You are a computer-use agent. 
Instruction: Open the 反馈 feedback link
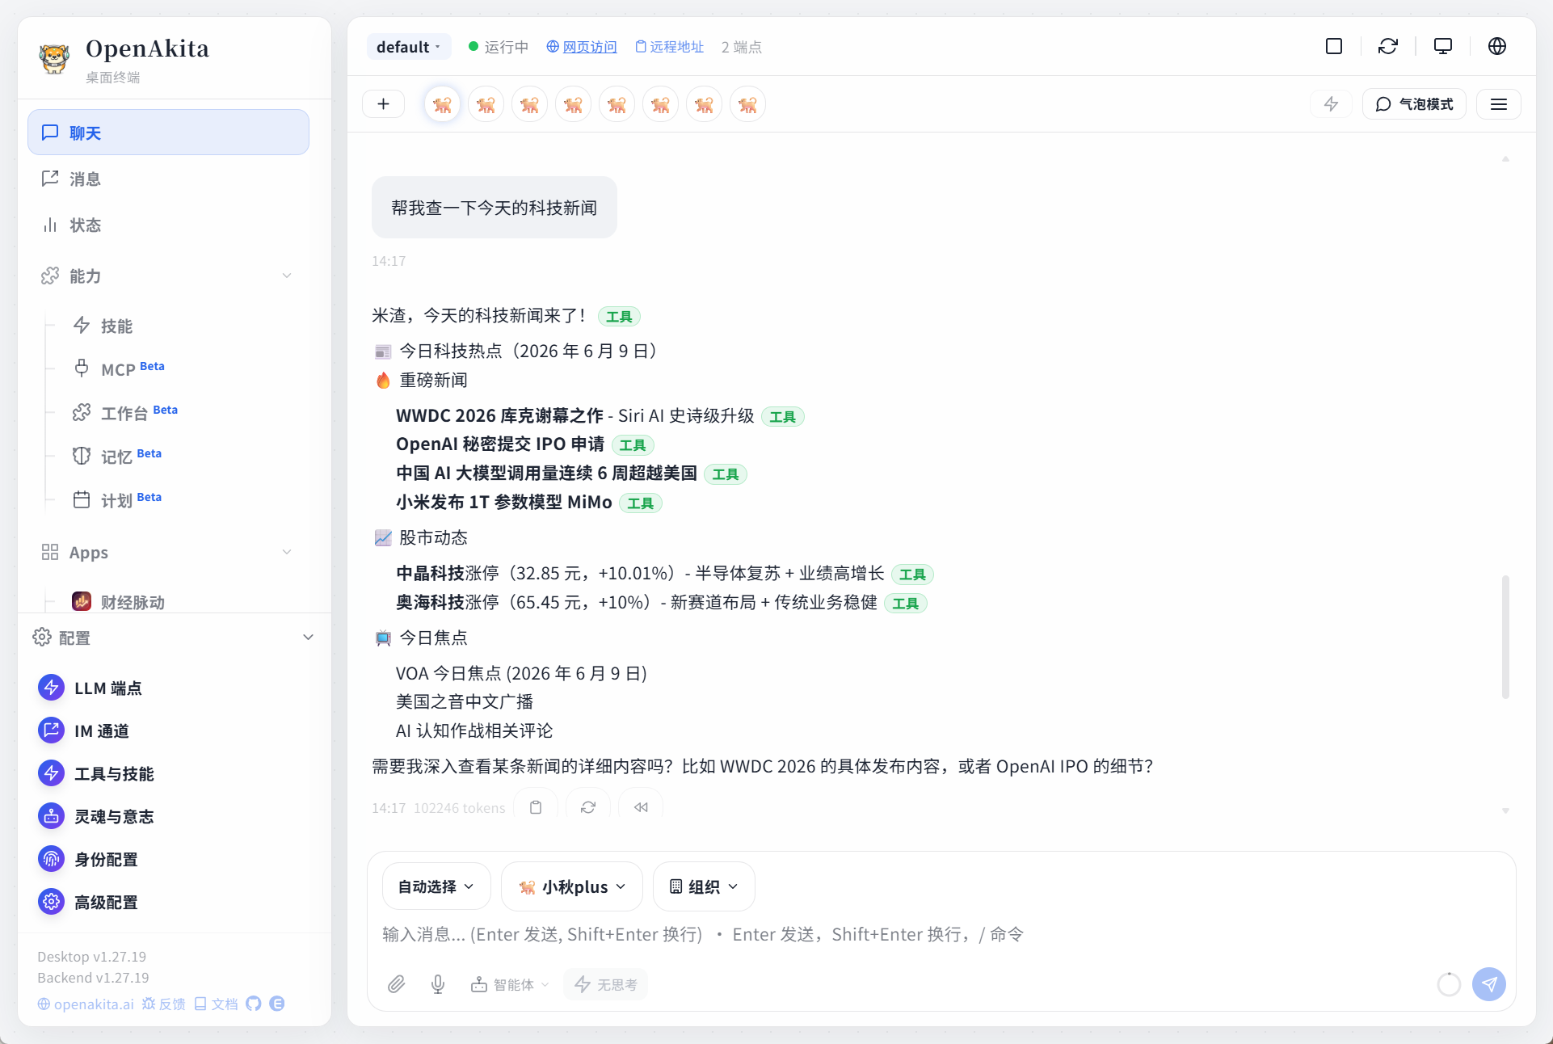[164, 1004]
